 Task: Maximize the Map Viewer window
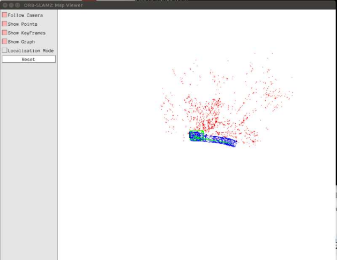(x=18, y=5)
